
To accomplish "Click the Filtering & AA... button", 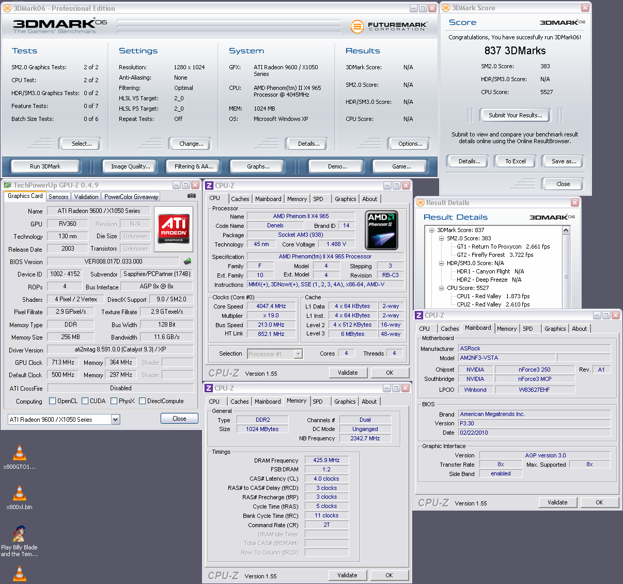I will (194, 166).
